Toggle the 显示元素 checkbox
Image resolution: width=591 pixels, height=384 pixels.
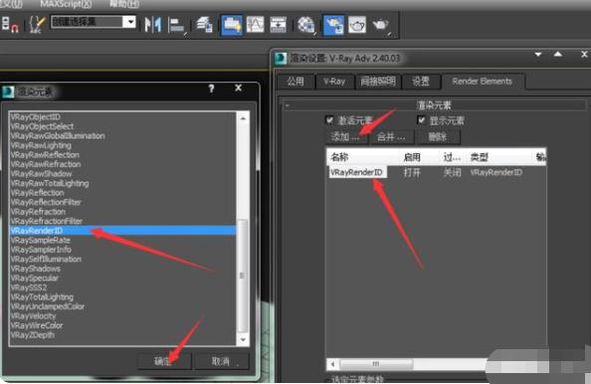(421, 120)
